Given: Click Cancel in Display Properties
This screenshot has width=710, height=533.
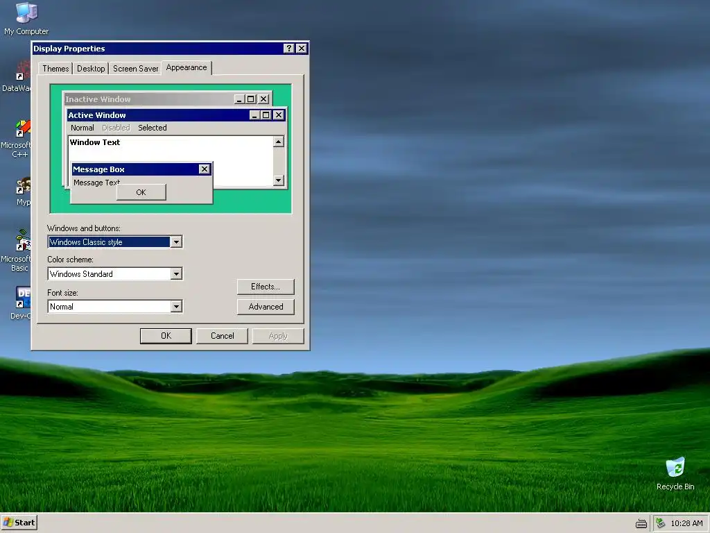Looking at the screenshot, I should [223, 336].
